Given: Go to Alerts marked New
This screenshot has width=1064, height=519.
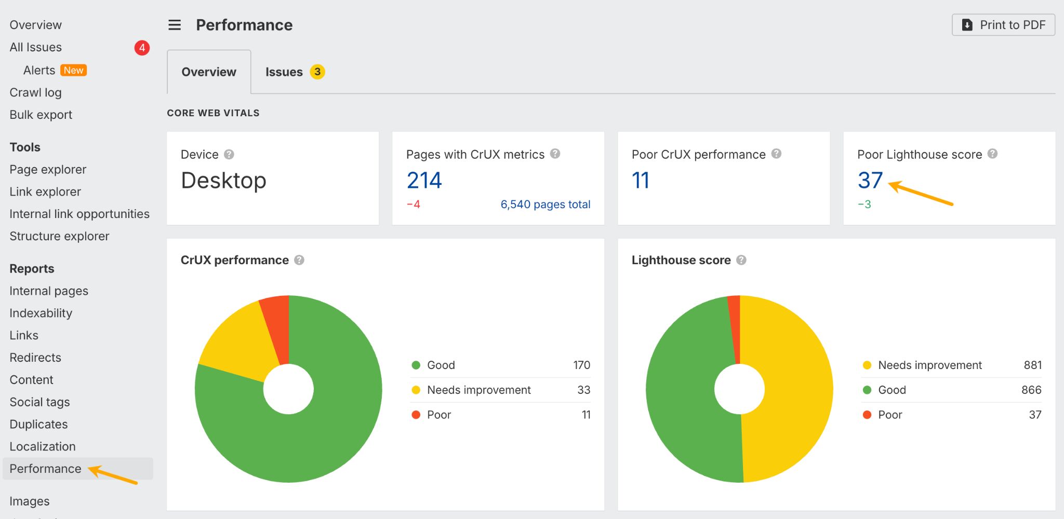Looking at the screenshot, I should (x=39, y=70).
